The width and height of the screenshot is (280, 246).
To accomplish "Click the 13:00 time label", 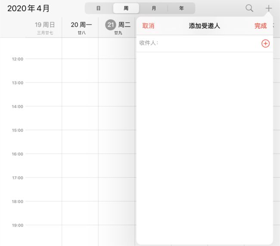I will [x=18, y=83].
